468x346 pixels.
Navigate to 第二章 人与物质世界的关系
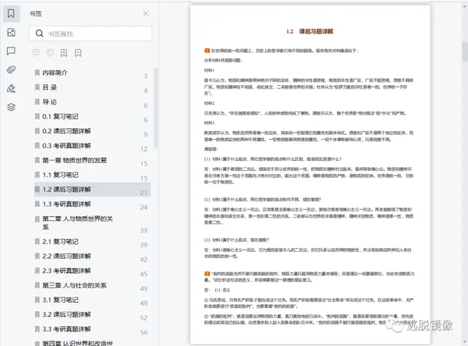click(78, 223)
